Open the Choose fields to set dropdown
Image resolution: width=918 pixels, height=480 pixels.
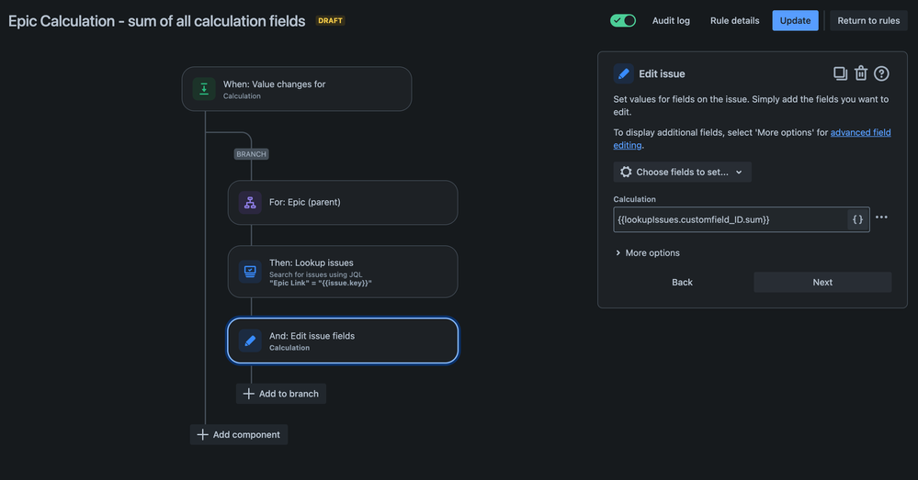682,172
